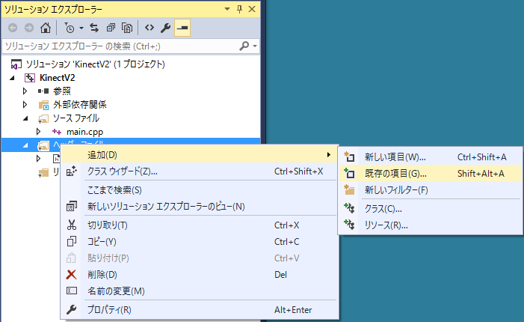Image resolution: width=524 pixels, height=322 pixels.
Task: Choose 新しい項目(W)... in the submenu
Action: point(395,157)
